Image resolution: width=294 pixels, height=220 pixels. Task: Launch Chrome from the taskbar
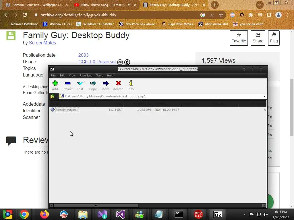24,214
